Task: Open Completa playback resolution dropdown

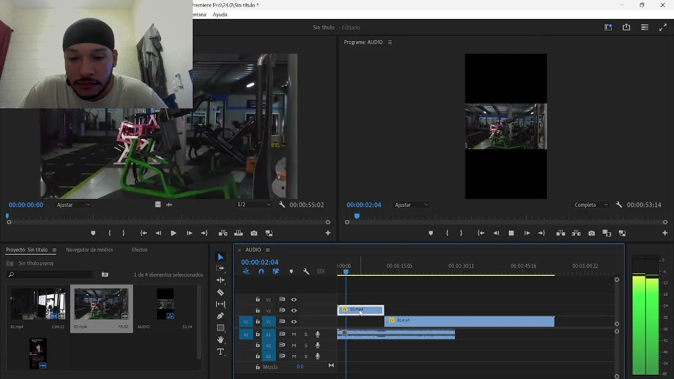Action: pos(591,205)
